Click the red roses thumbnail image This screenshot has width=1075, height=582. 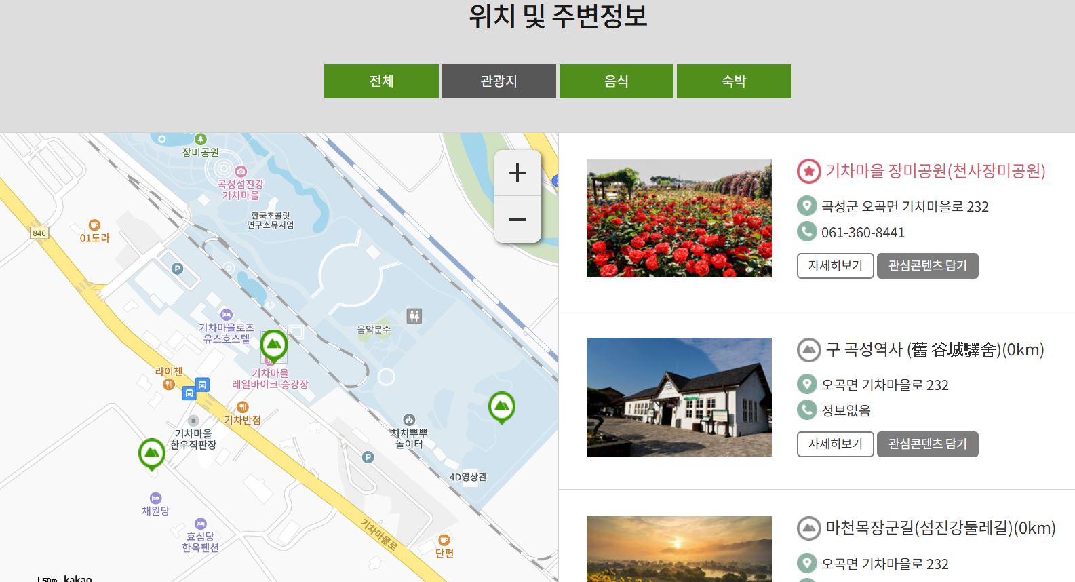click(679, 218)
